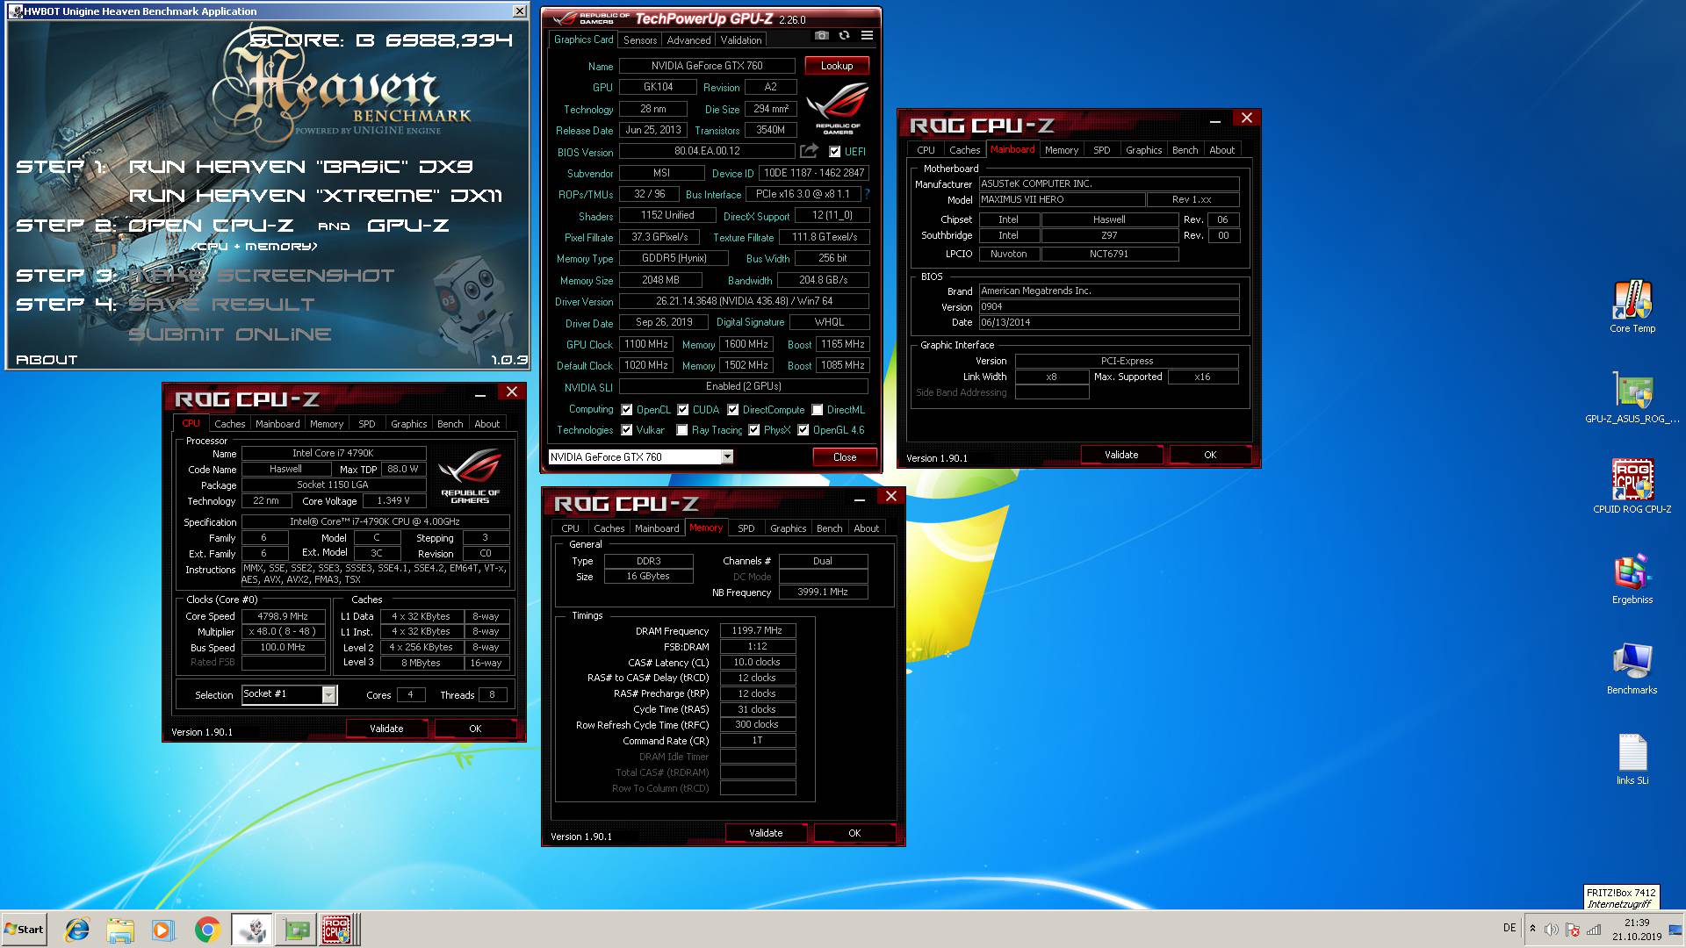The width and height of the screenshot is (1686, 948).
Task: Launch Windows Media Player from taskbar
Action: coord(162,930)
